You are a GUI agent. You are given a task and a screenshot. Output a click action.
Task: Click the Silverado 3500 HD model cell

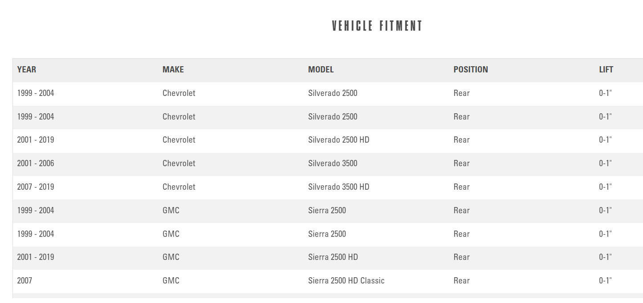338,187
